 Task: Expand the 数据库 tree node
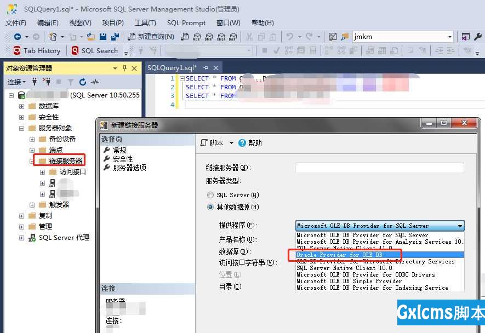21,106
